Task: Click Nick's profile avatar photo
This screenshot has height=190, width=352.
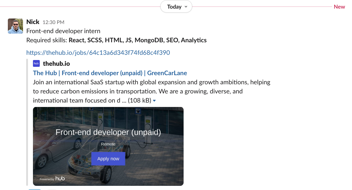Action: click(x=15, y=26)
